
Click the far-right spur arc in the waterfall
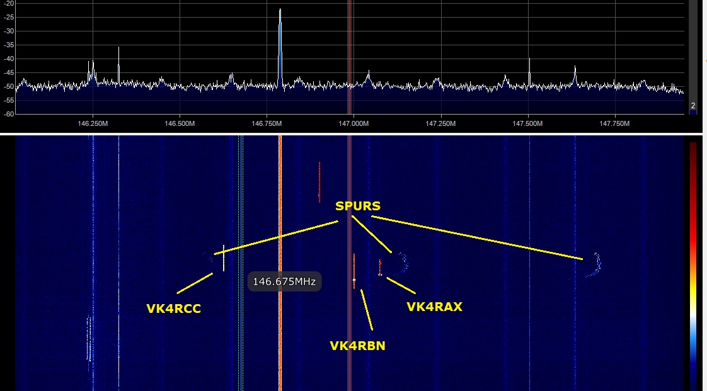pos(595,264)
